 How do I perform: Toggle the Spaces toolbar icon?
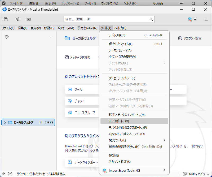[6, 19]
